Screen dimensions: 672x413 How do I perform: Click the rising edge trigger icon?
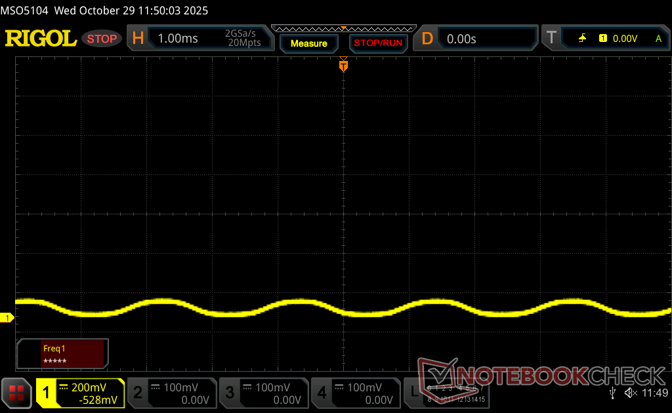pyautogui.click(x=582, y=39)
